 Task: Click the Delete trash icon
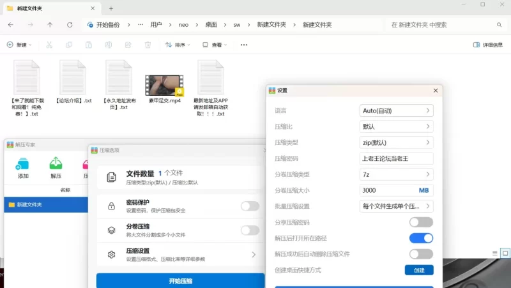(x=148, y=45)
